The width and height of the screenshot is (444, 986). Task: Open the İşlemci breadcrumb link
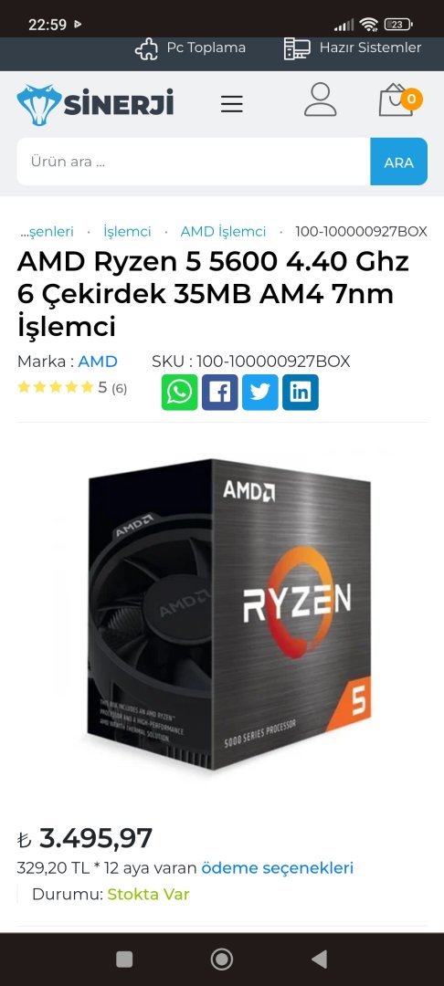pyautogui.click(x=128, y=231)
